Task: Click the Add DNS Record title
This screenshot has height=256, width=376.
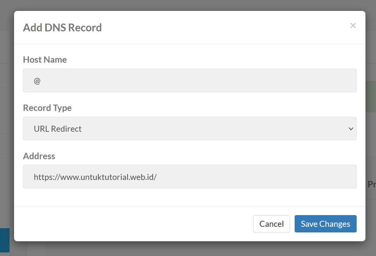Action: (x=62, y=27)
